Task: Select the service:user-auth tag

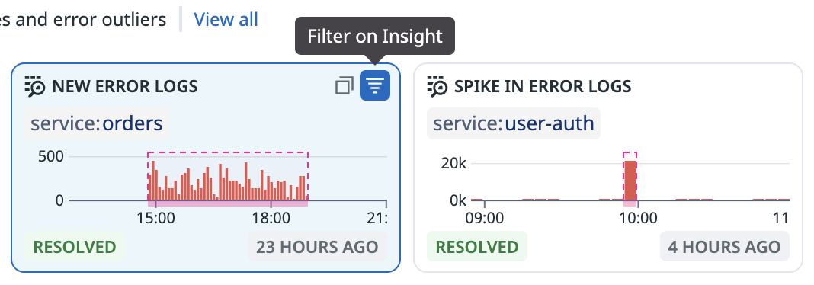Action: 514,123
